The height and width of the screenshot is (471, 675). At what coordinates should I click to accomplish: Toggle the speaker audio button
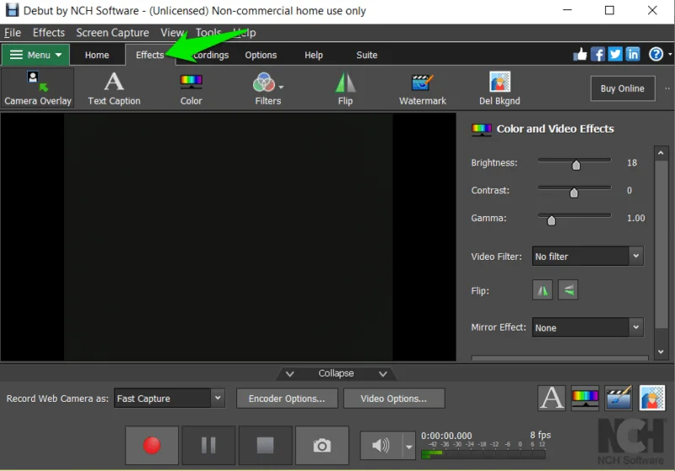click(381, 446)
